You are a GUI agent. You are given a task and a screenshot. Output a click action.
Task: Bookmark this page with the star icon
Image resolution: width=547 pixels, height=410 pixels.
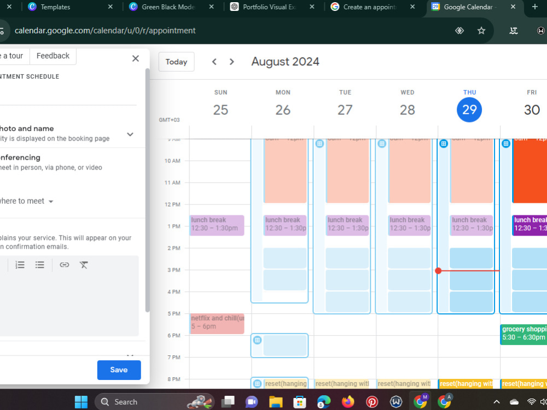click(481, 31)
